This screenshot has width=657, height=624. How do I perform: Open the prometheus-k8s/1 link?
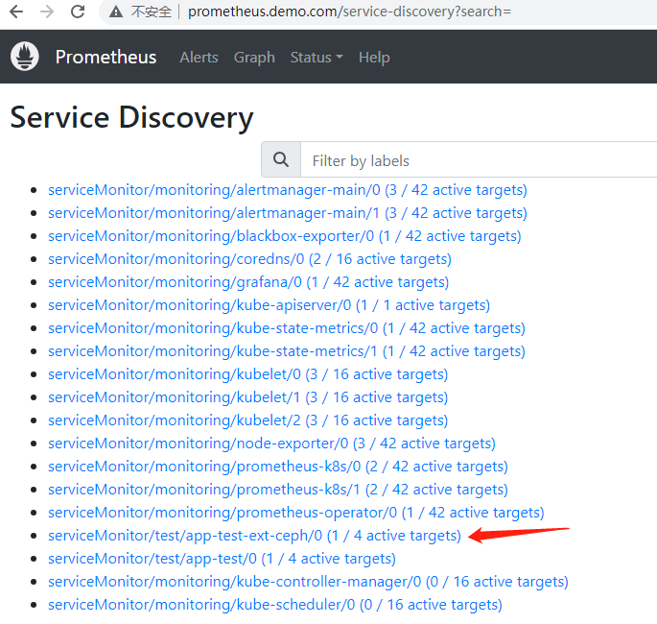278,490
